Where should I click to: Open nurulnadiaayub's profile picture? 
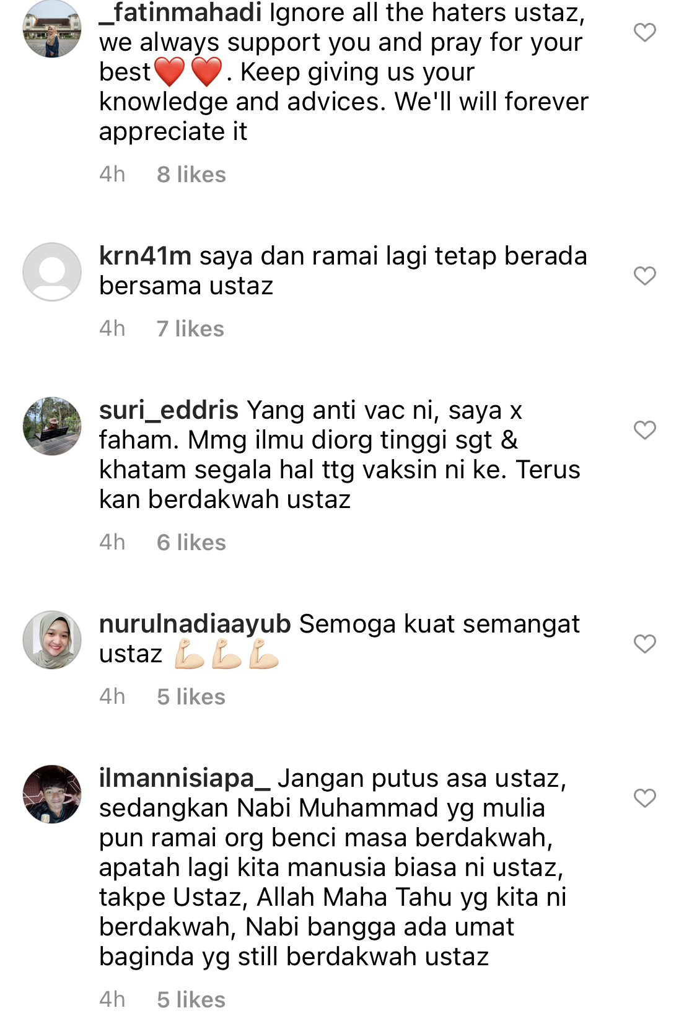click(x=52, y=640)
